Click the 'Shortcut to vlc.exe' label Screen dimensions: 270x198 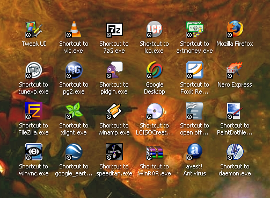[74, 47]
